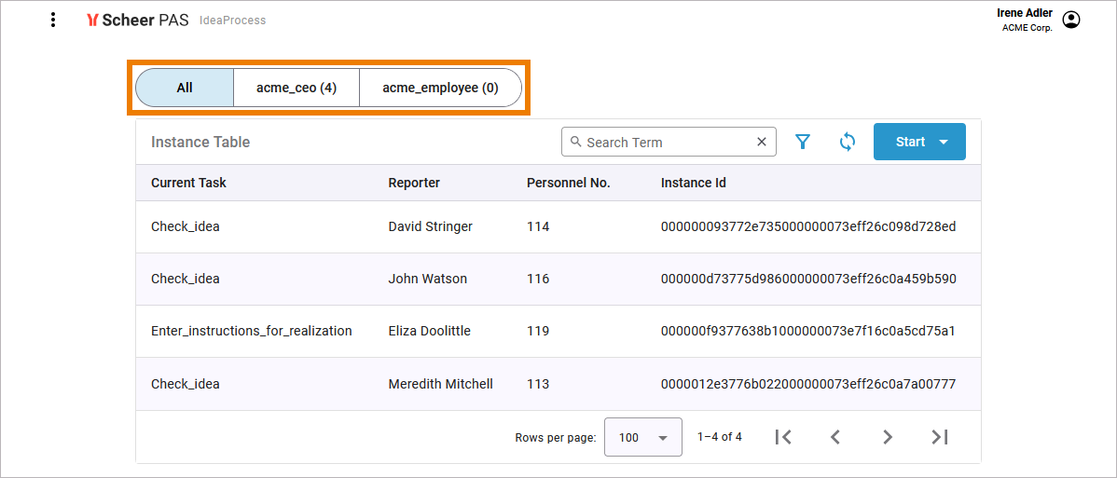Screen dimensions: 1117x478
Task: Open the Rows per page dropdown
Action: [642, 437]
